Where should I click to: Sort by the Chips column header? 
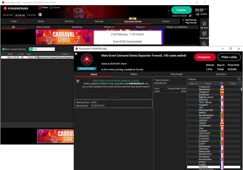233,83
